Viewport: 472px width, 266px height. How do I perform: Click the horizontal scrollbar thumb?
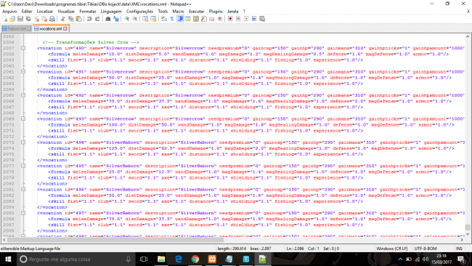[115, 240]
